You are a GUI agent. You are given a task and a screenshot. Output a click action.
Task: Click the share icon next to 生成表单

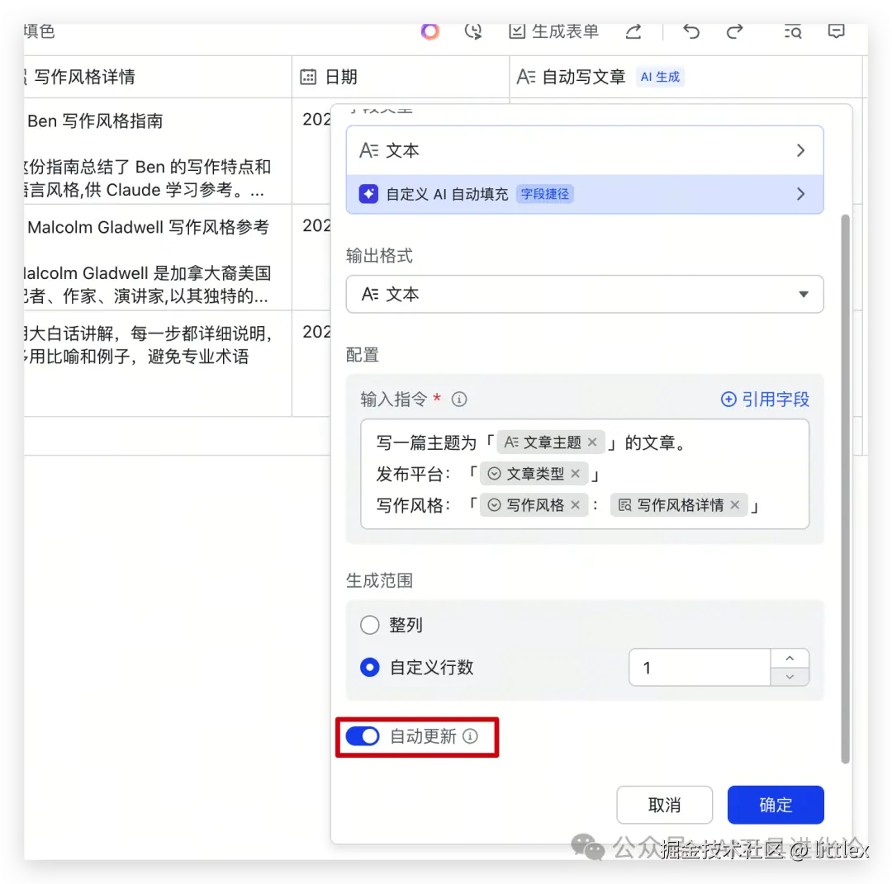click(633, 31)
